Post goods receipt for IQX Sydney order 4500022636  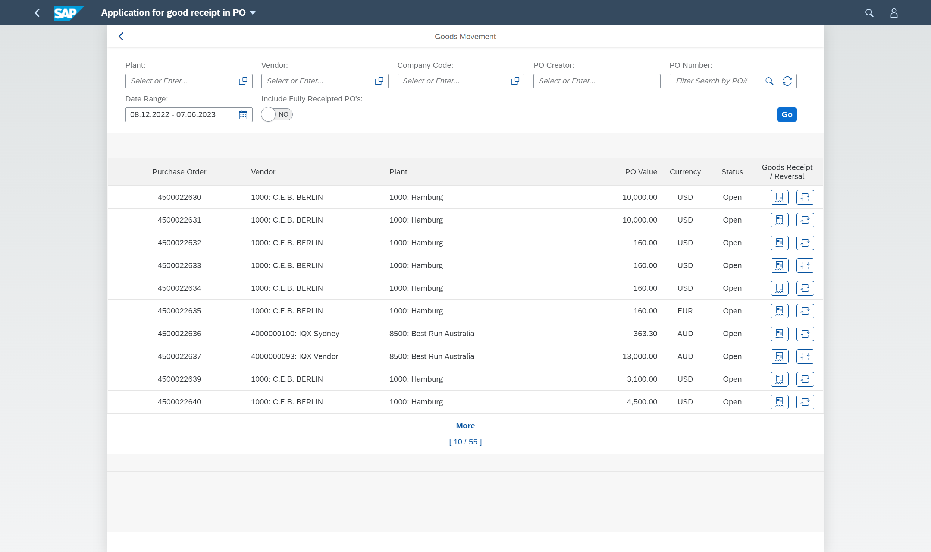(x=780, y=334)
